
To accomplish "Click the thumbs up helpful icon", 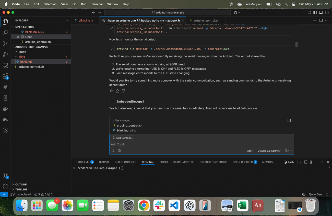I will click(118, 91).
